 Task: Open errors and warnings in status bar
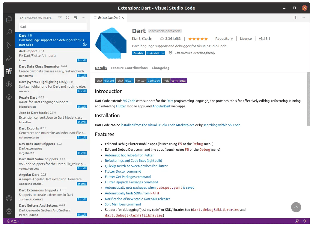(13, 221)
